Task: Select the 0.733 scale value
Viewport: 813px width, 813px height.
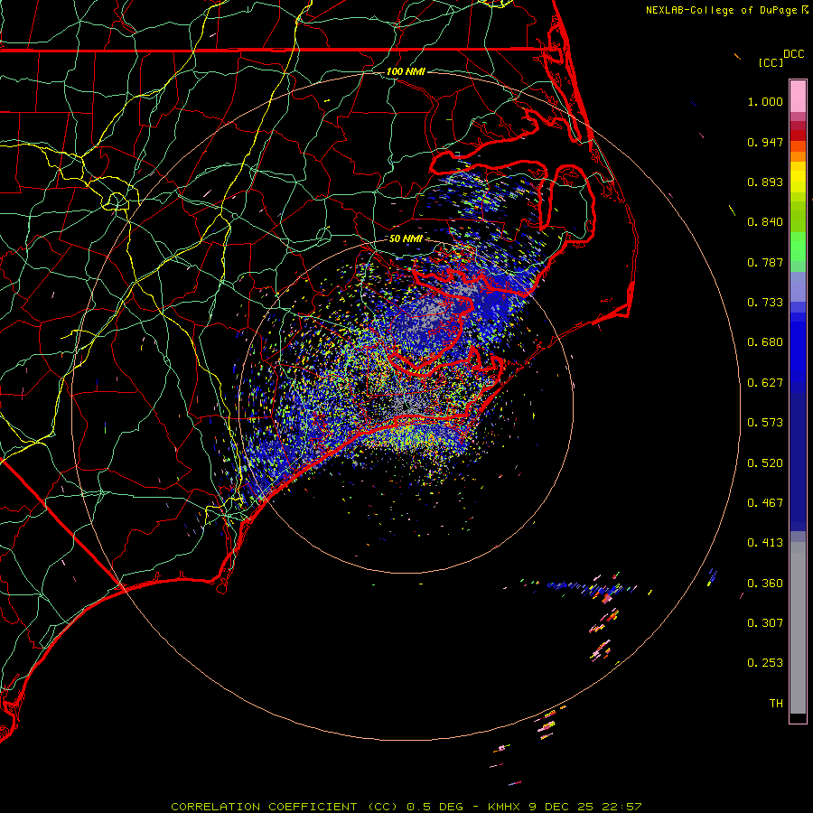Action: (765, 303)
